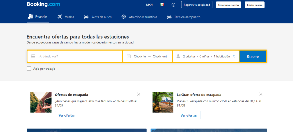Open the Check-out date picker
The image size is (293, 132).
(160, 56)
